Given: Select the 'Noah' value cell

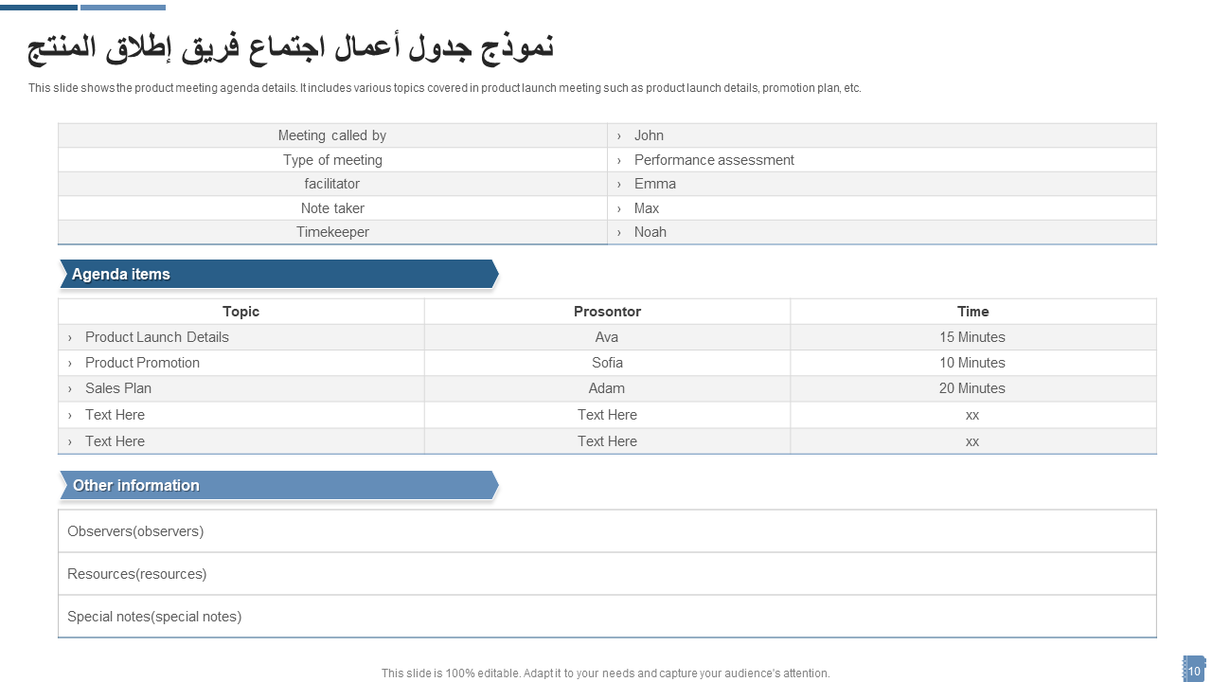Looking at the screenshot, I should 882,232.
